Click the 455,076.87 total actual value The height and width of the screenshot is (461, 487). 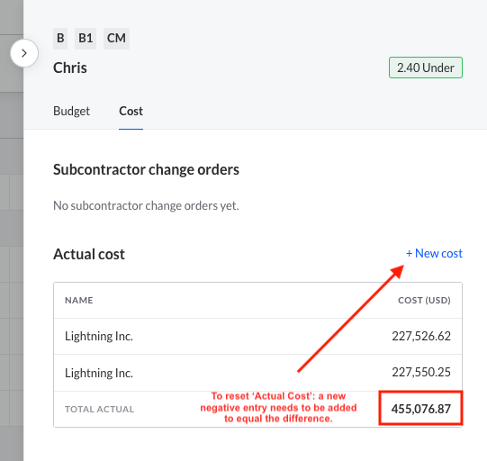tap(421, 409)
